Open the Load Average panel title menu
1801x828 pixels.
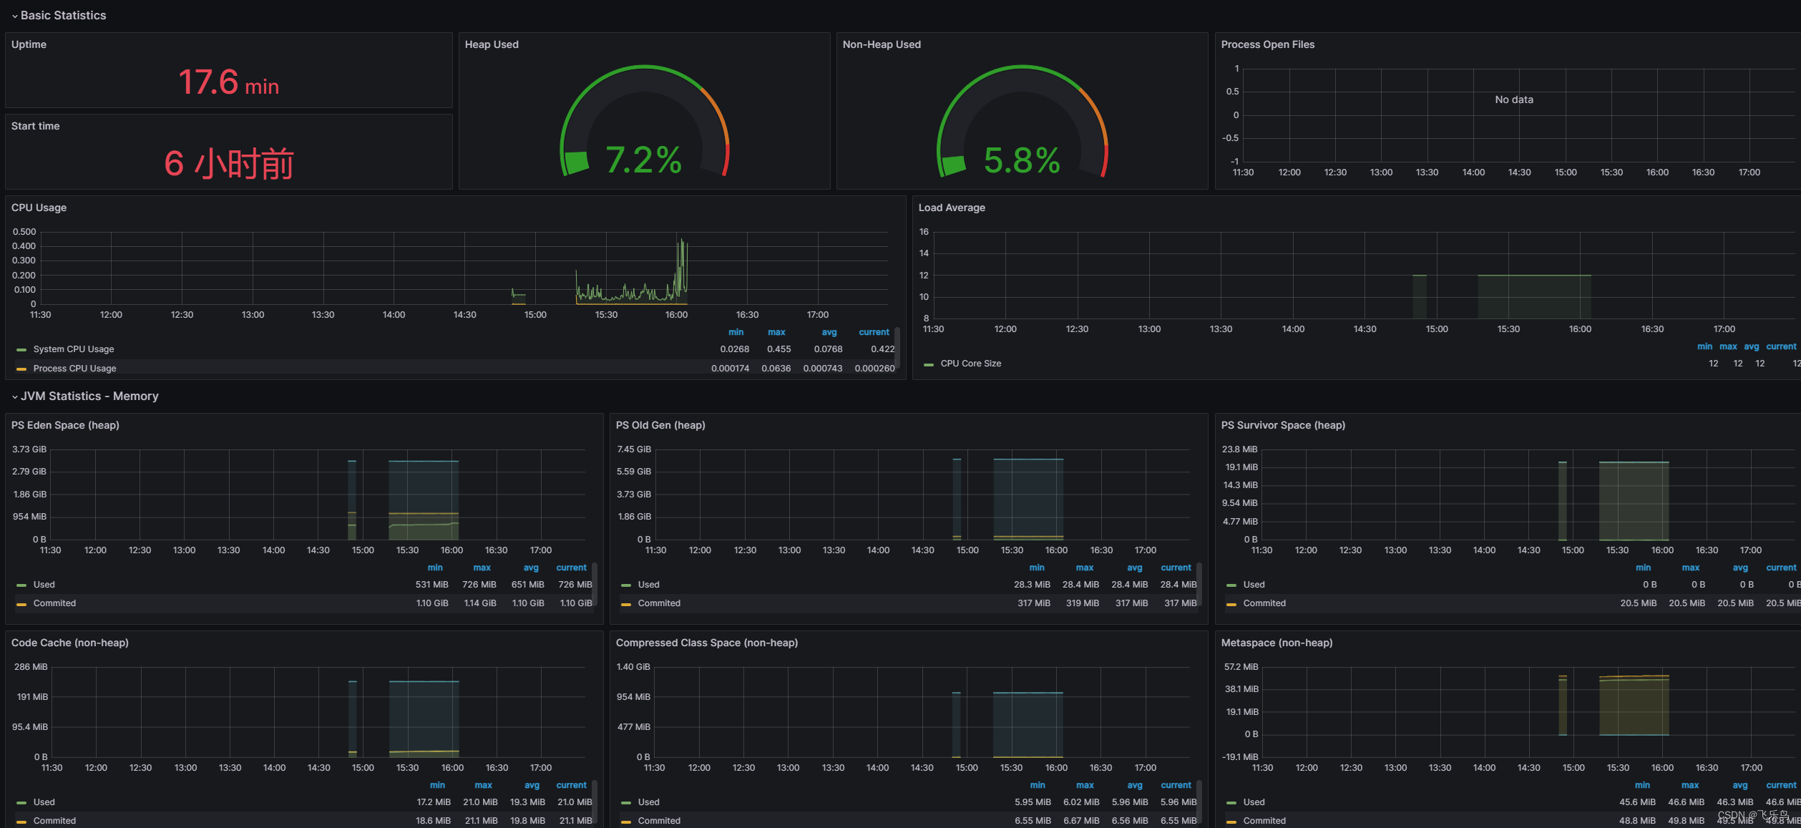click(952, 208)
